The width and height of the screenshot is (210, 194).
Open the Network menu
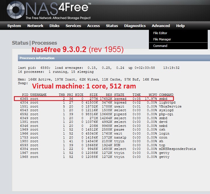tap(35, 26)
